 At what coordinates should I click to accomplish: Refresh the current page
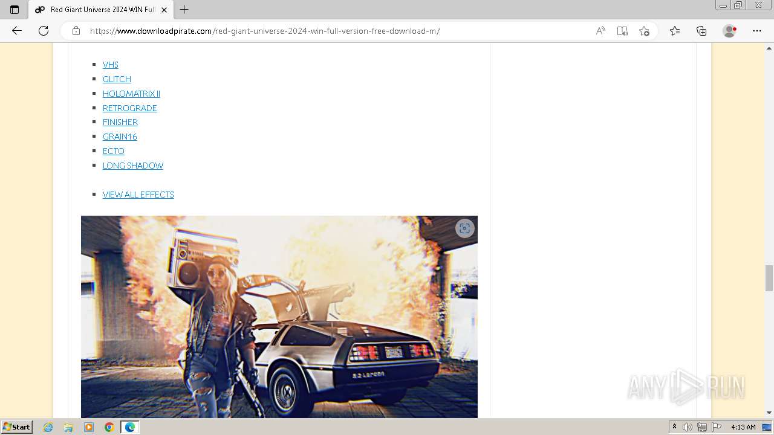point(44,31)
